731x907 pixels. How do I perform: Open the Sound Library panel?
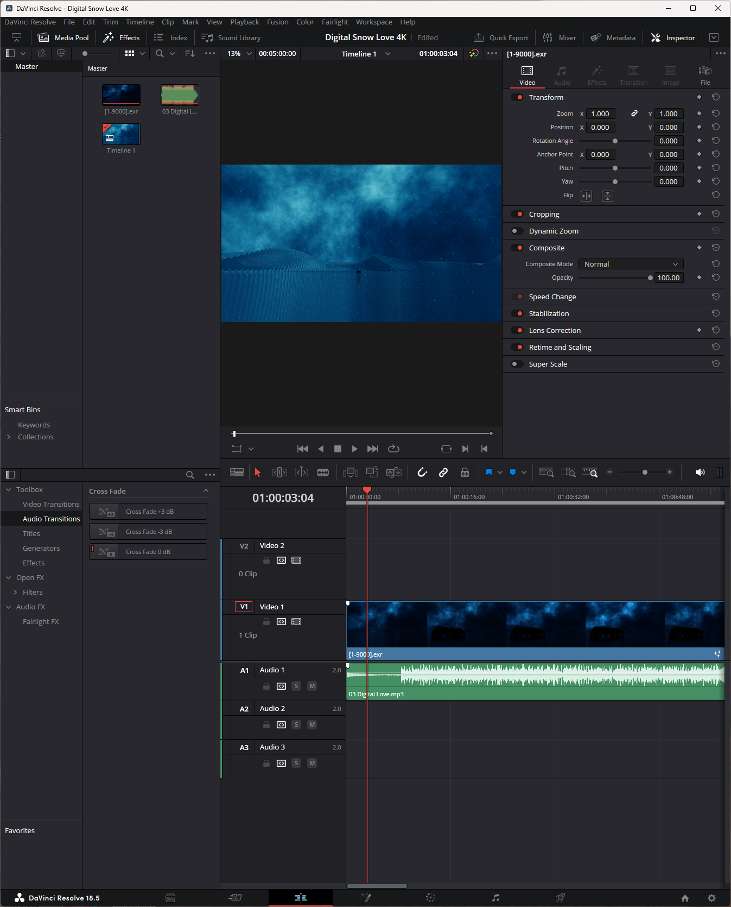(231, 37)
